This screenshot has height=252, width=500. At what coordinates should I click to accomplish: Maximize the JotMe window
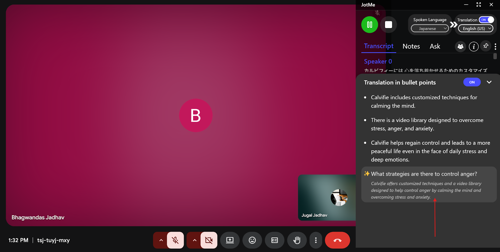point(479,4)
